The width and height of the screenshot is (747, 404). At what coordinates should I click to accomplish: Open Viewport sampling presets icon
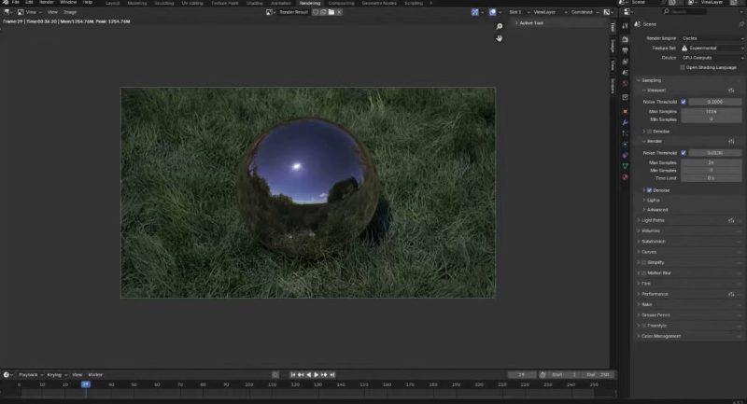tap(731, 91)
